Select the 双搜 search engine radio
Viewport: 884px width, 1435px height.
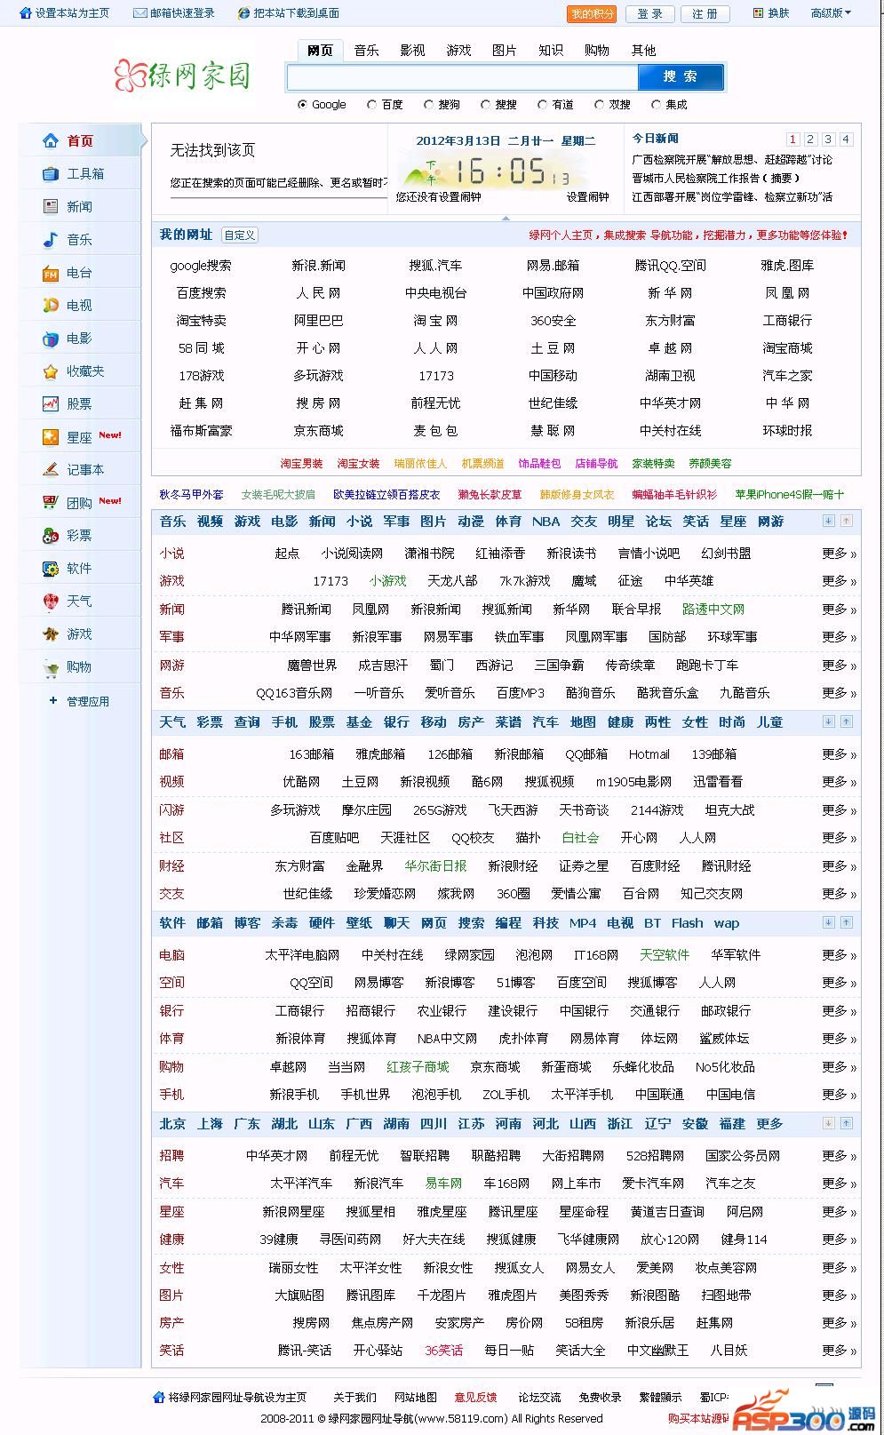click(600, 104)
